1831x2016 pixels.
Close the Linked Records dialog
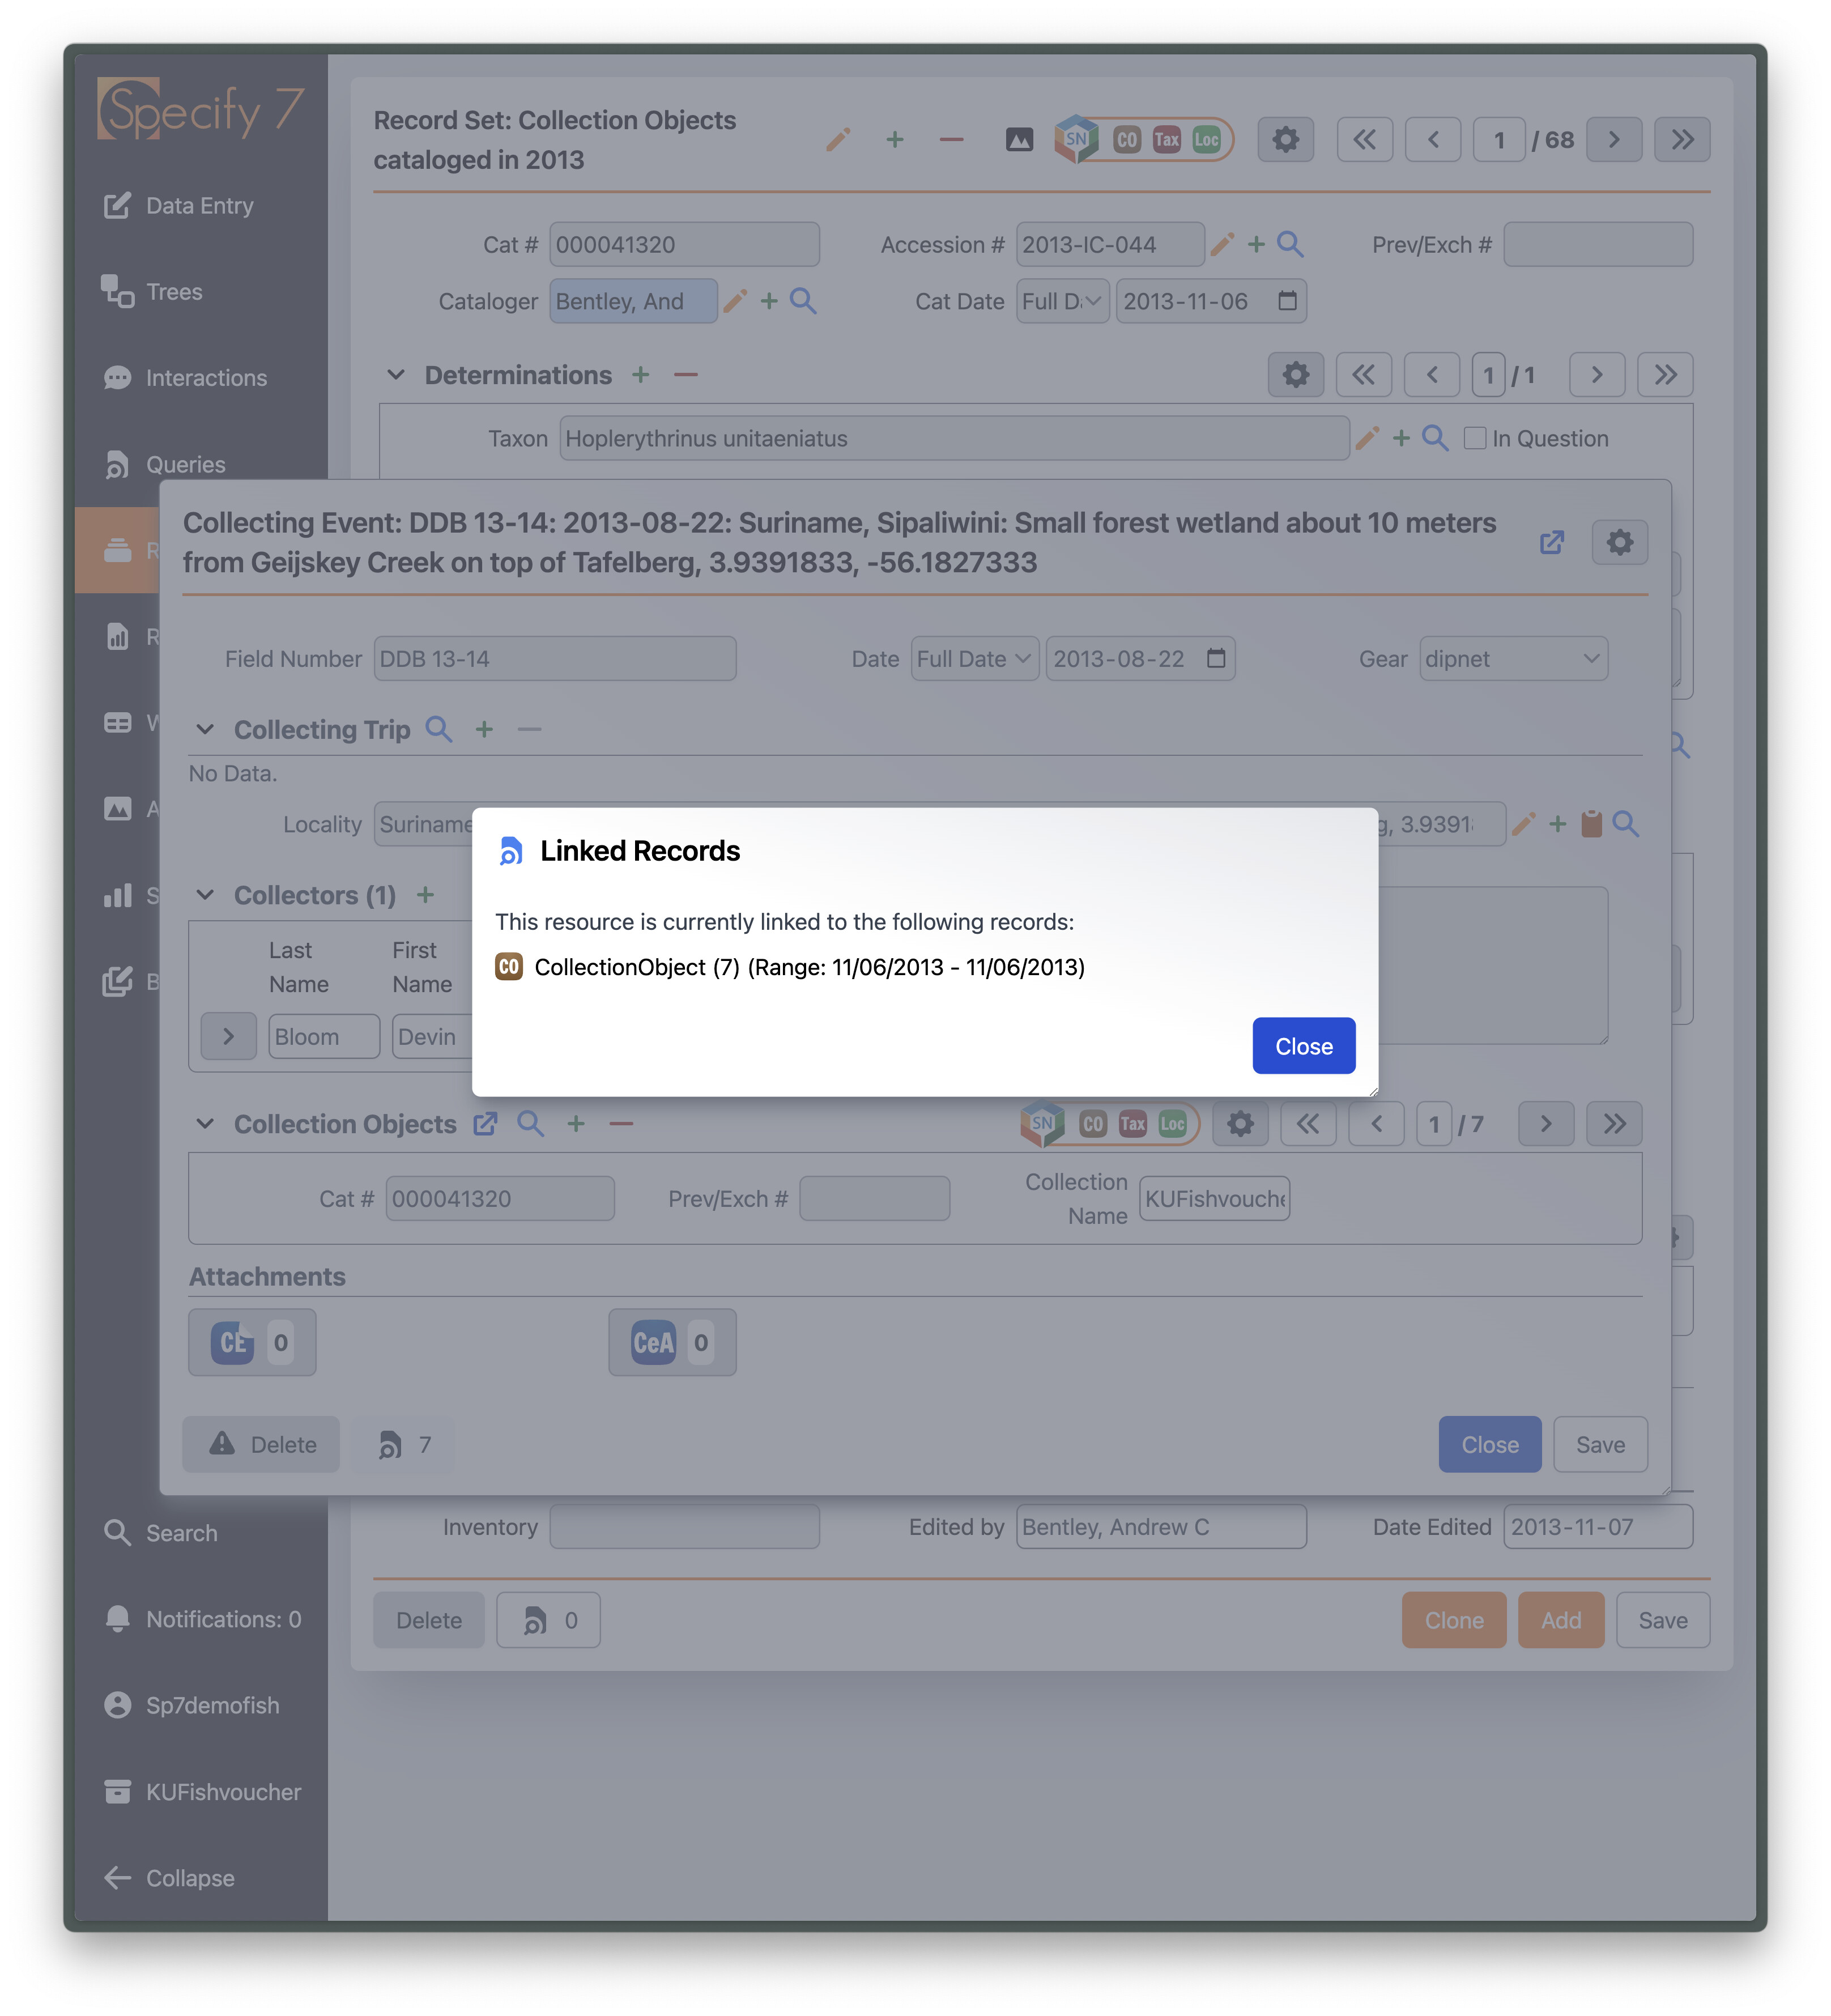tap(1303, 1046)
